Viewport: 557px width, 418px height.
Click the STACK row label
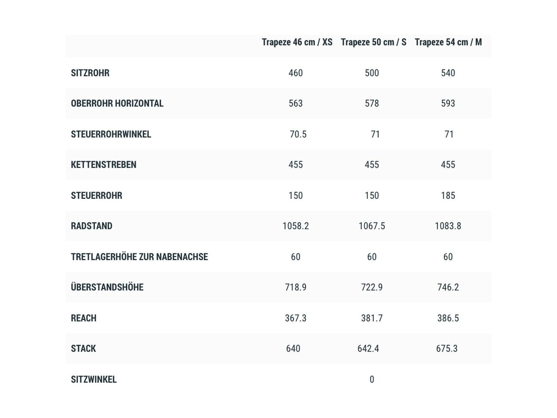(83, 349)
